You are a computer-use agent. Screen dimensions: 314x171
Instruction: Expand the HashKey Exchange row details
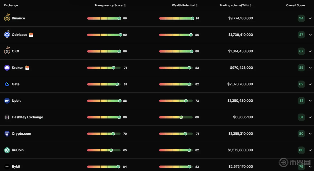pyautogui.click(x=310, y=117)
